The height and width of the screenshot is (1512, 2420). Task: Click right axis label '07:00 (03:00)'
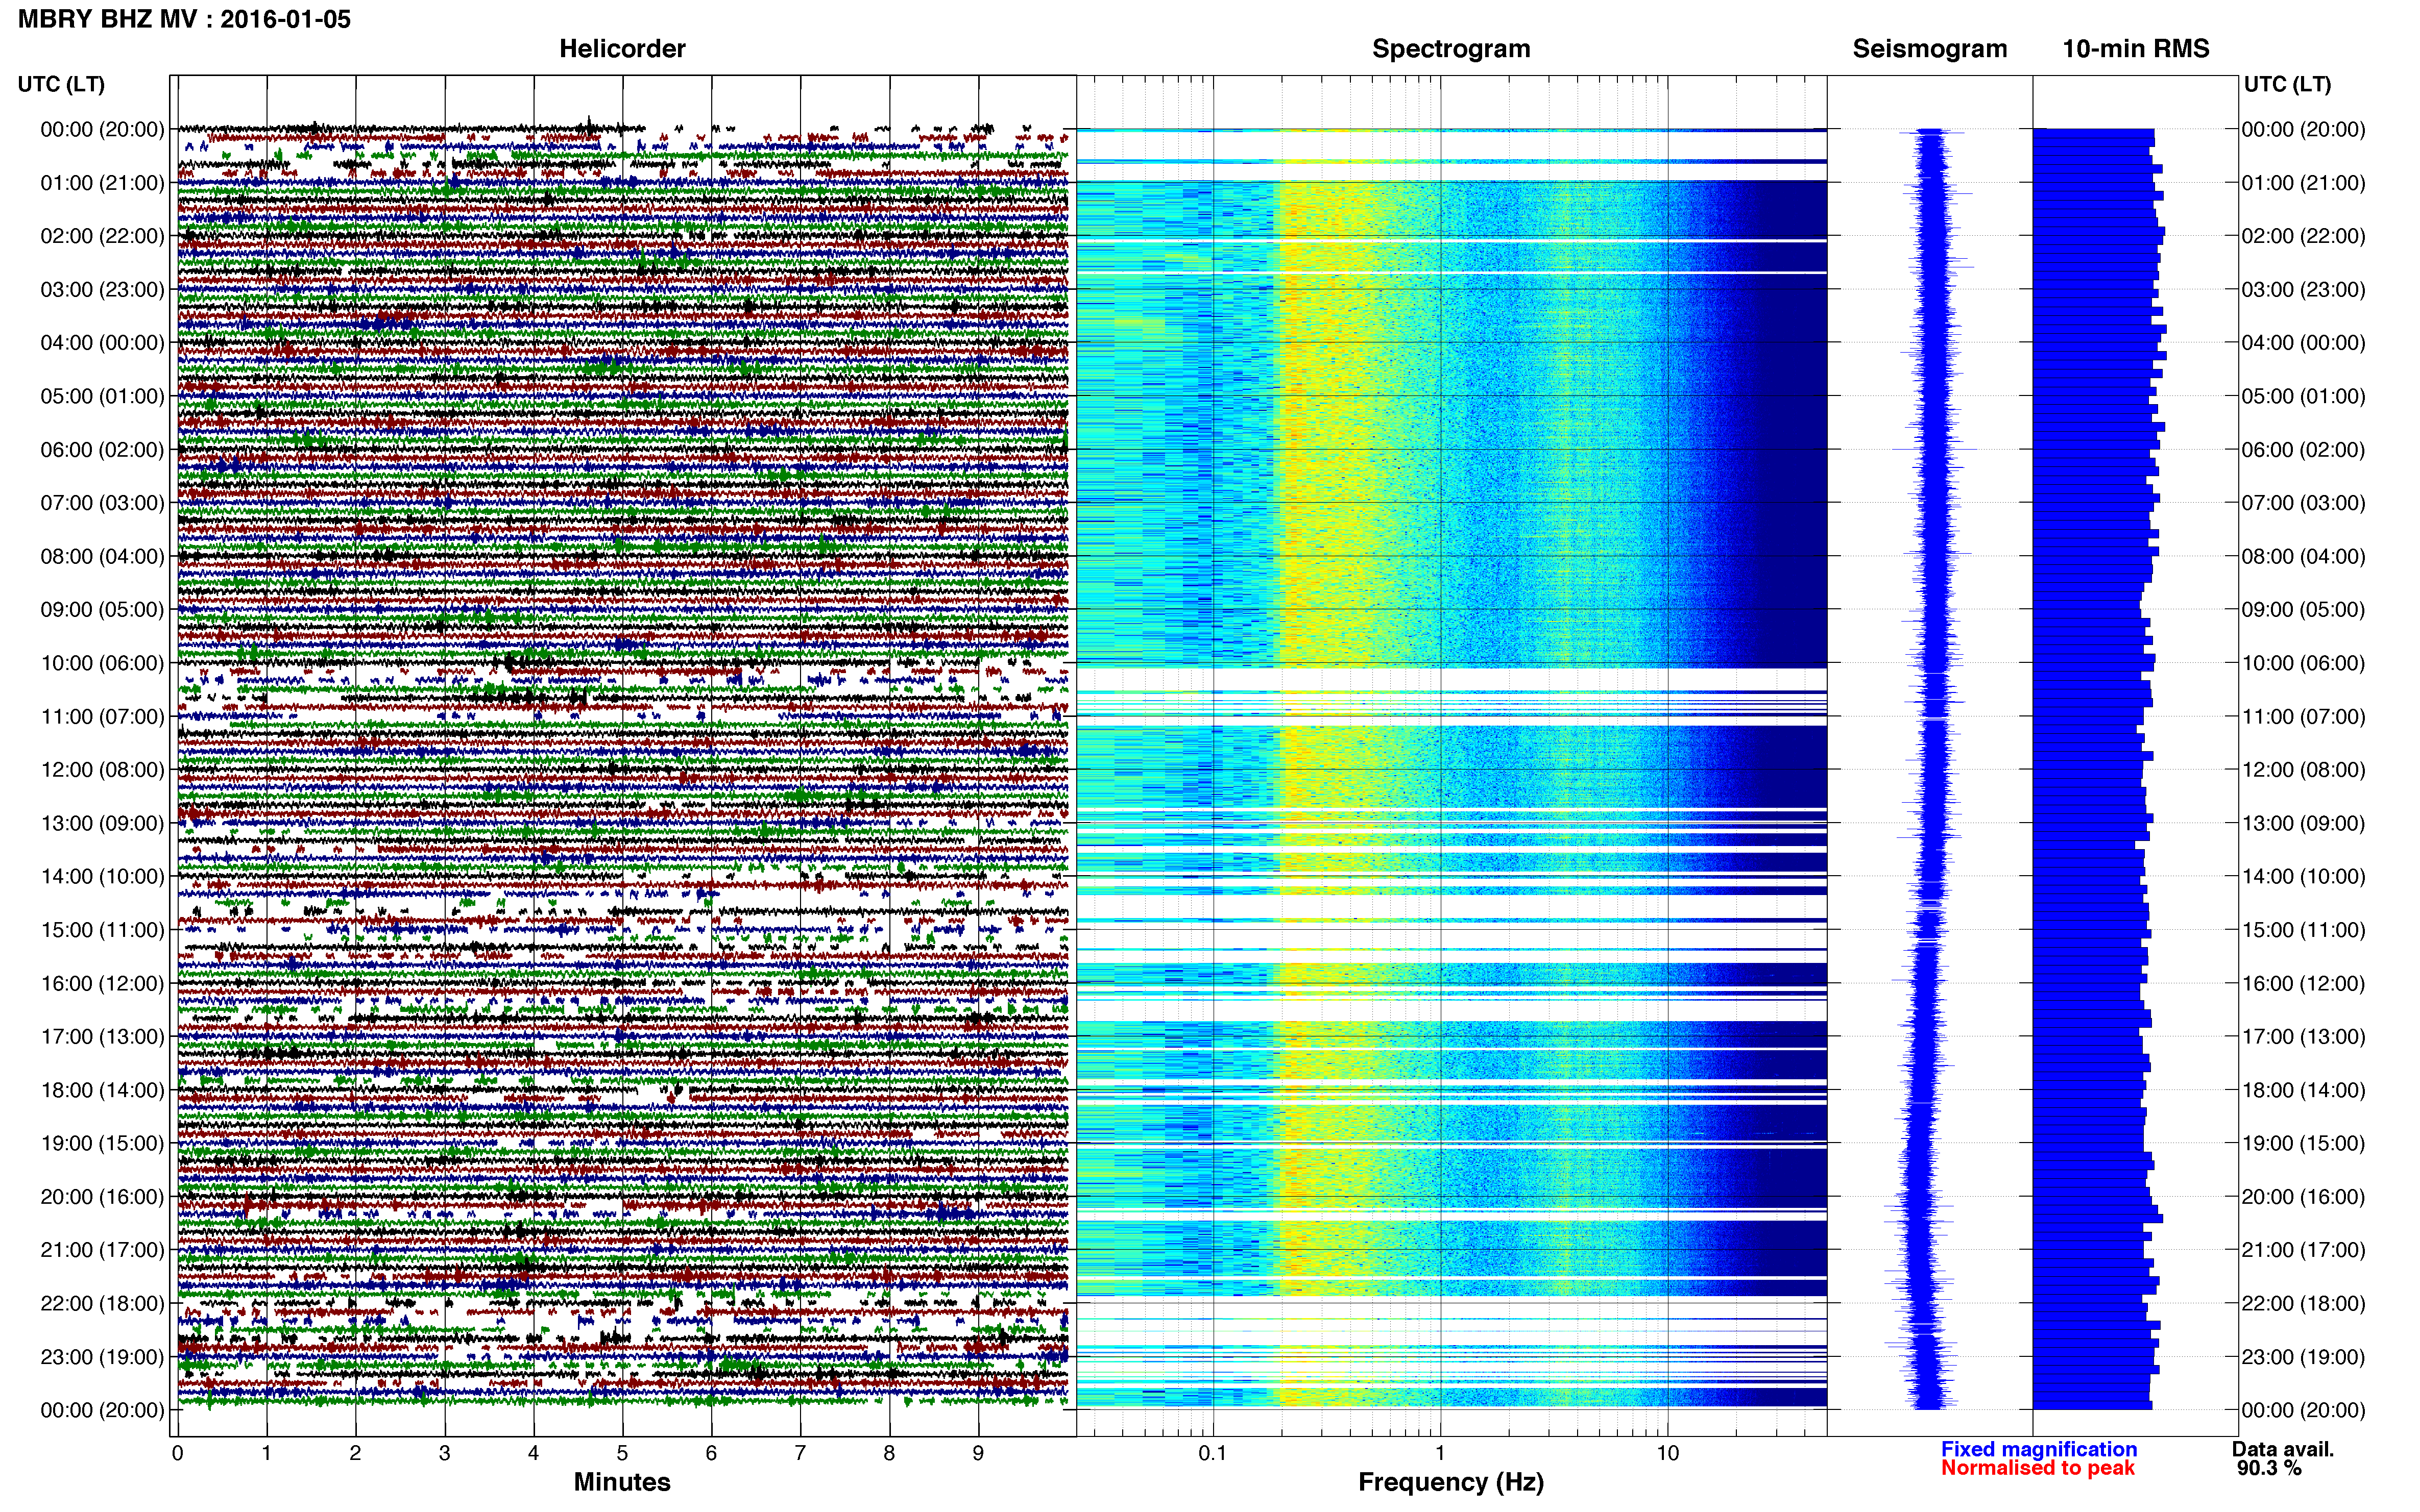2303,503
